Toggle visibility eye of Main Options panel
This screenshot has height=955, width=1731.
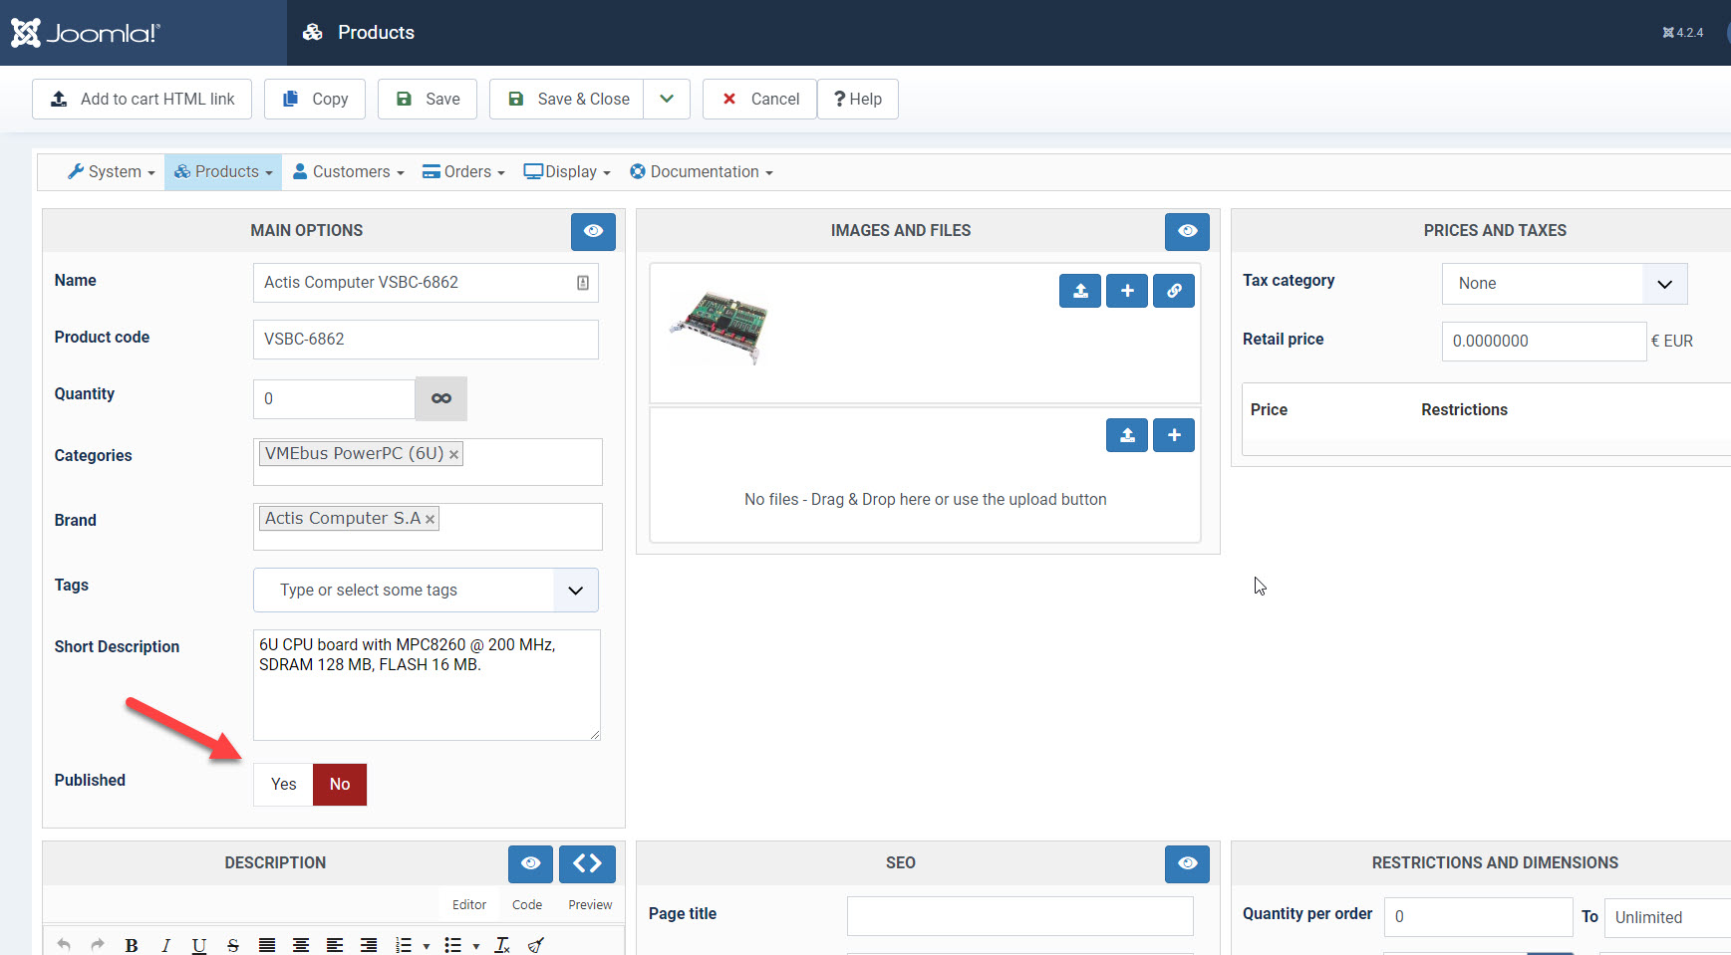coord(593,231)
